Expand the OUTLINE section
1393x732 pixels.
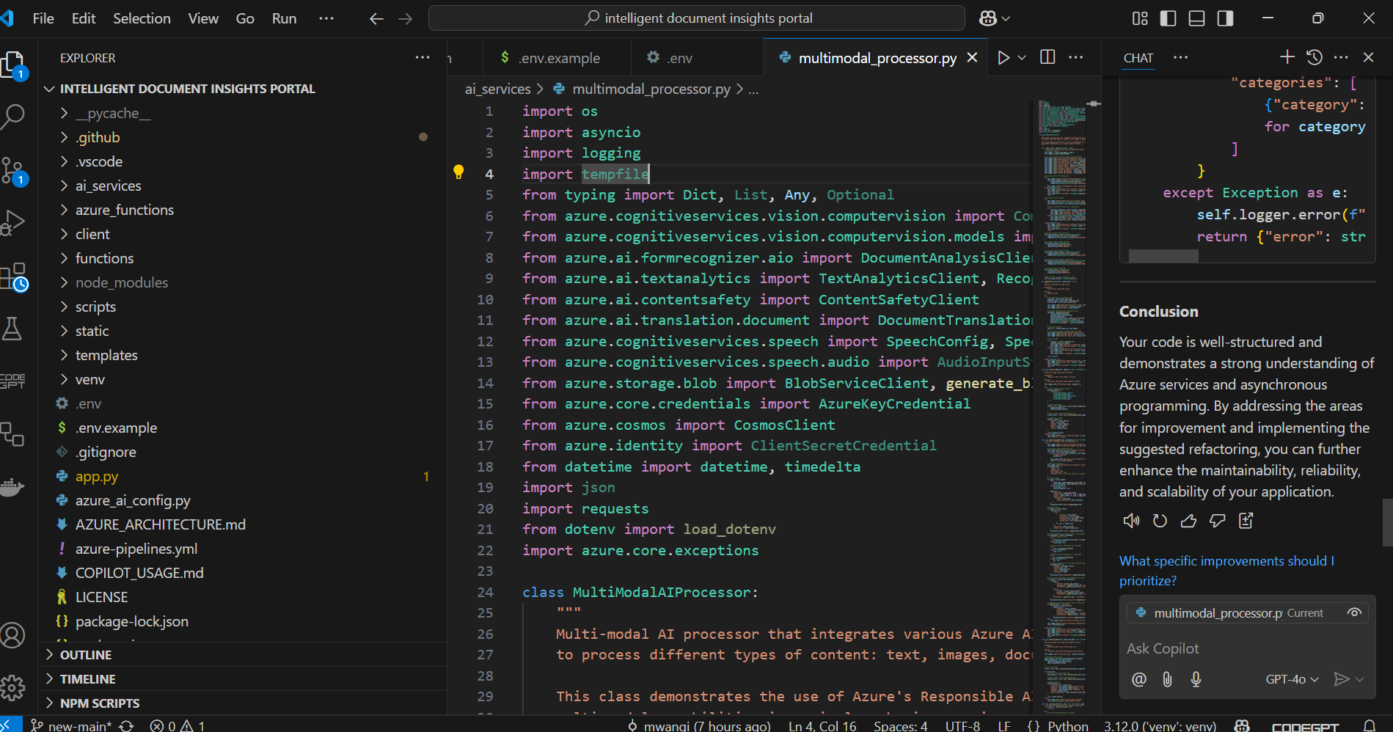click(x=86, y=655)
